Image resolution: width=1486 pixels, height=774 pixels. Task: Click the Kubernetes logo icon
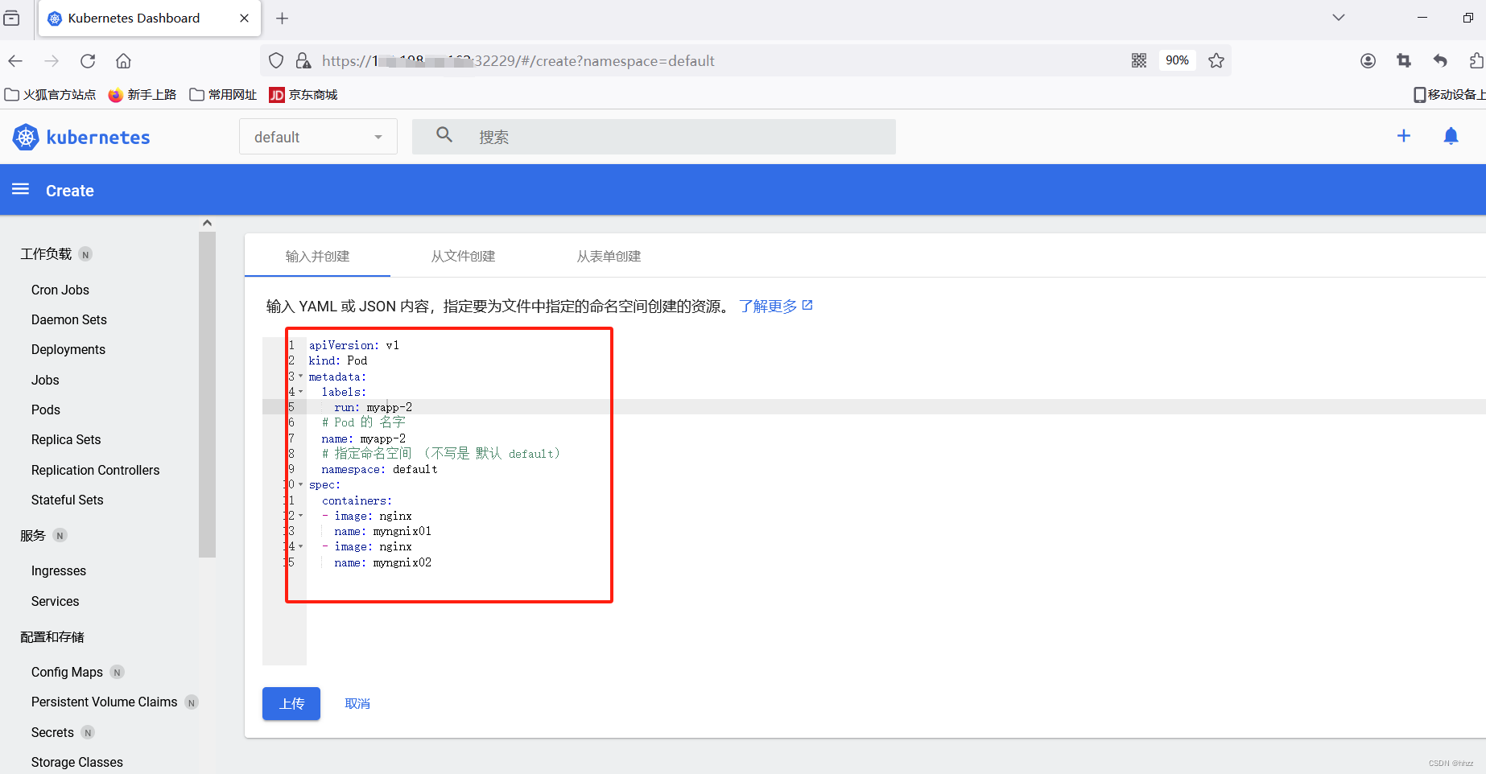pyautogui.click(x=26, y=138)
